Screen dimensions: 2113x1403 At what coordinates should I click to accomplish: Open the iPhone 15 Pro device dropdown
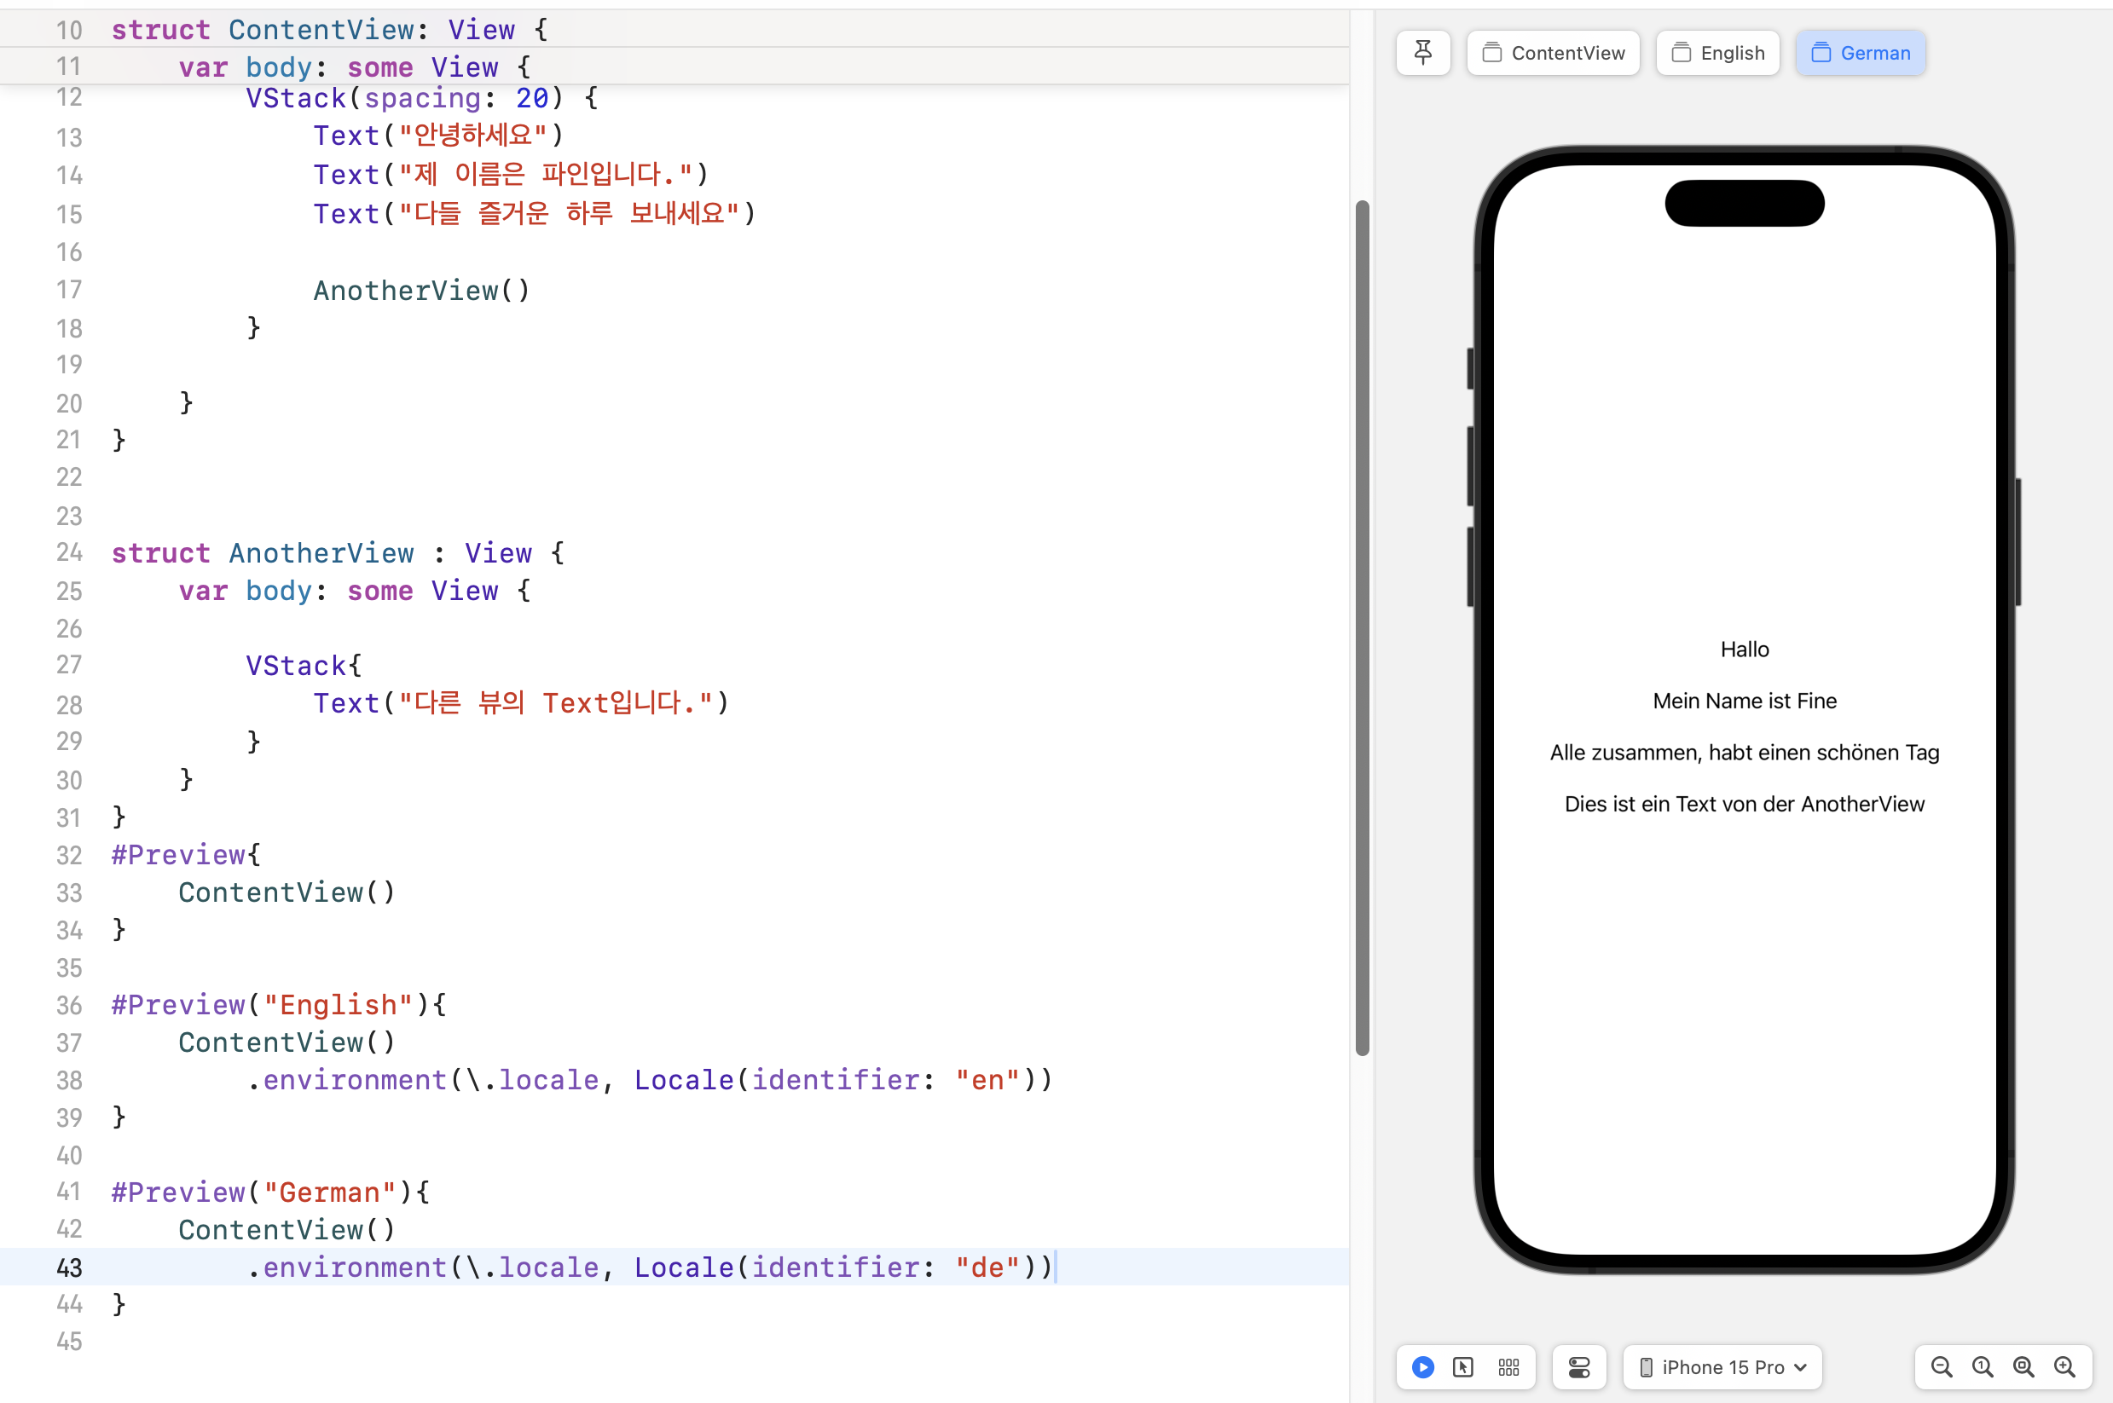coord(1722,1367)
